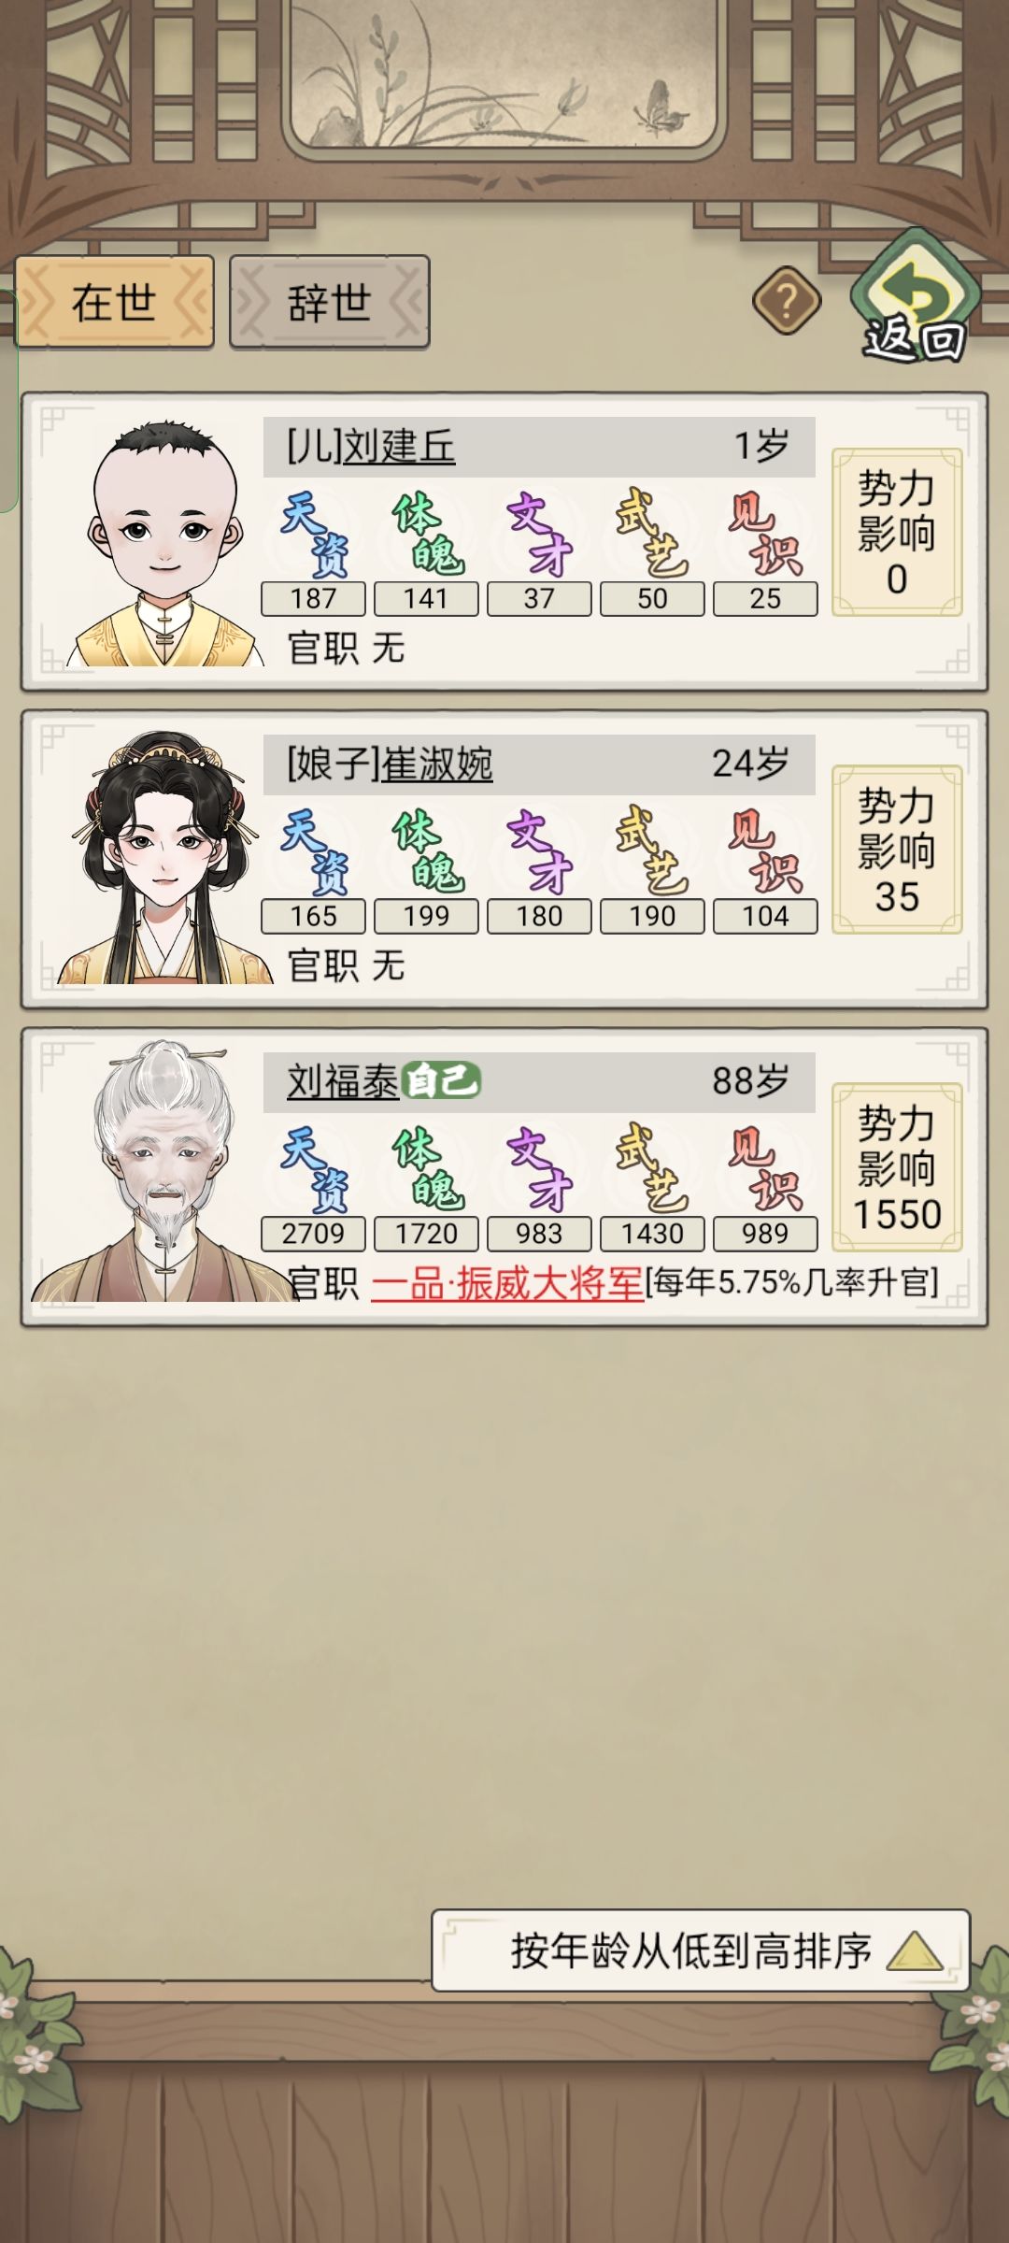Tap the 文才 icon on 刘福泰's card
The width and height of the screenshot is (1009, 2243).
(540, 1169)
